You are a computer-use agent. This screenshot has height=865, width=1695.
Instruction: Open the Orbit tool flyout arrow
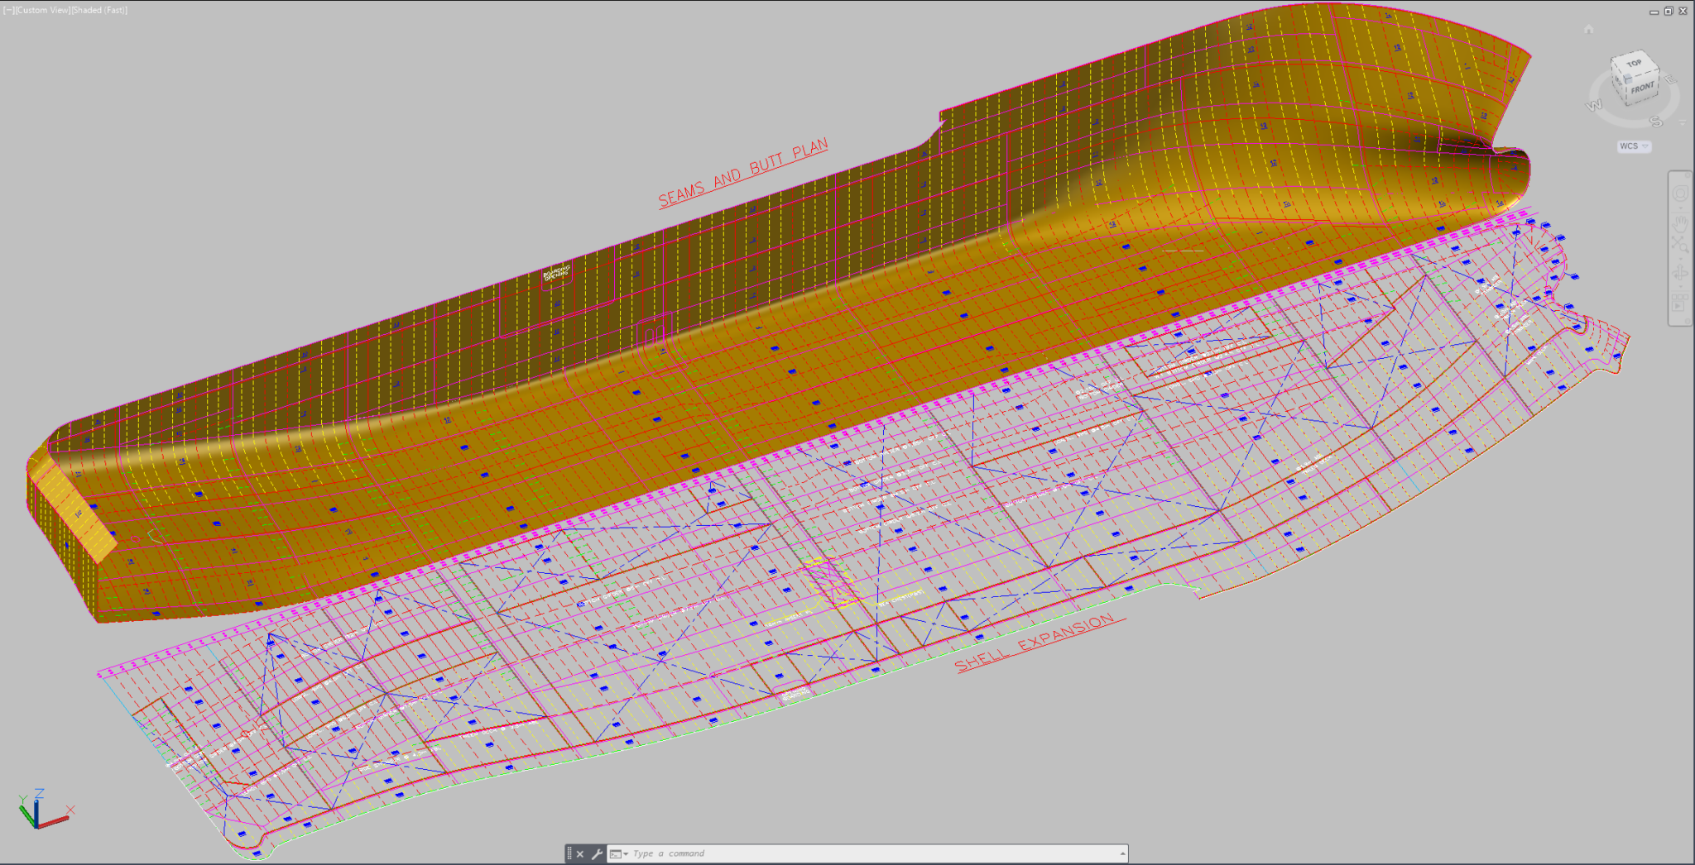1680,285
